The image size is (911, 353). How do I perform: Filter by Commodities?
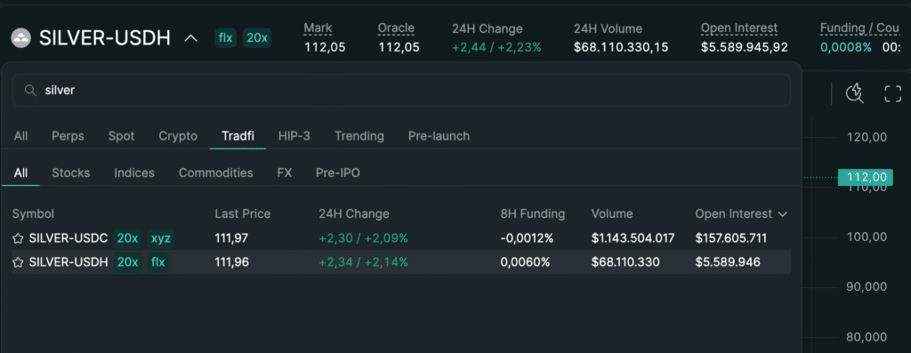tap(215, 172)
